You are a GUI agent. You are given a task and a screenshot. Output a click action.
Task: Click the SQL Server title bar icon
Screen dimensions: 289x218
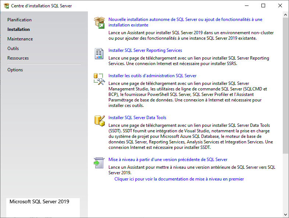click(7, 6)
